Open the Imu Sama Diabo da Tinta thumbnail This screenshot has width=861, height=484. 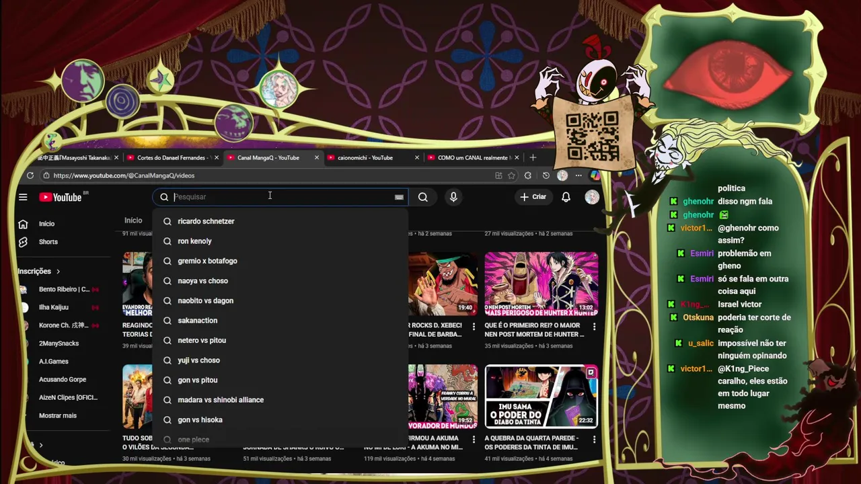tap(541, 397)
